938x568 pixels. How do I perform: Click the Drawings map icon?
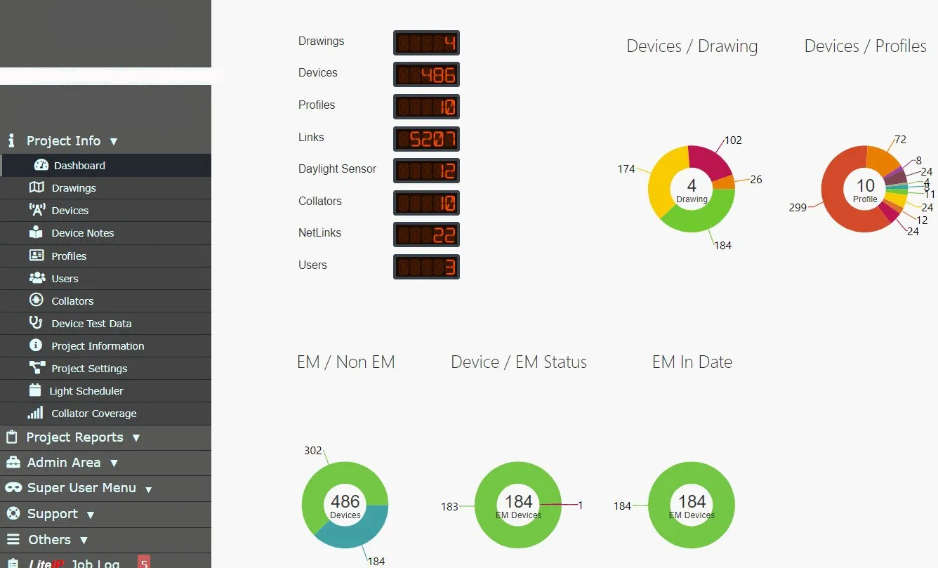click(37, 187)
